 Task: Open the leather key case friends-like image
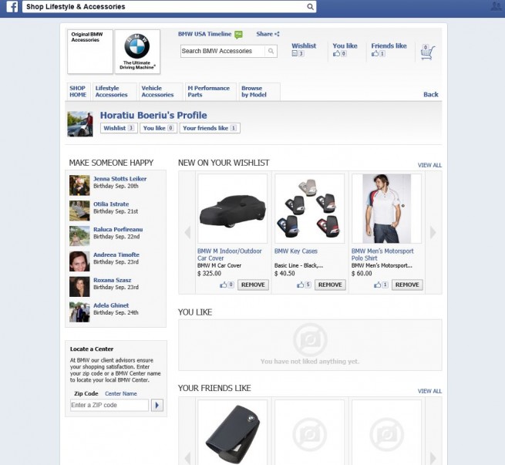233,432
